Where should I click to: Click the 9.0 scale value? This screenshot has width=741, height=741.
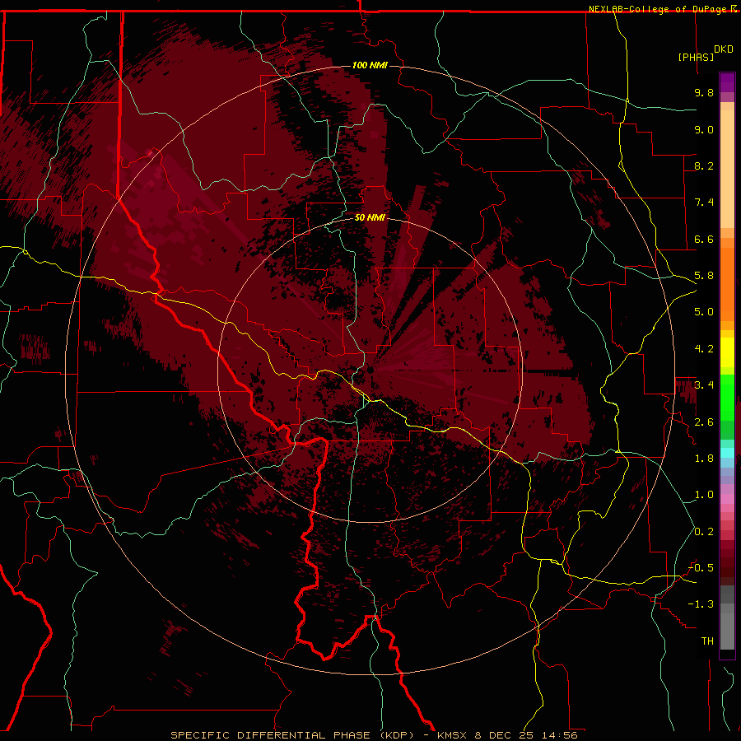point(704,129)
